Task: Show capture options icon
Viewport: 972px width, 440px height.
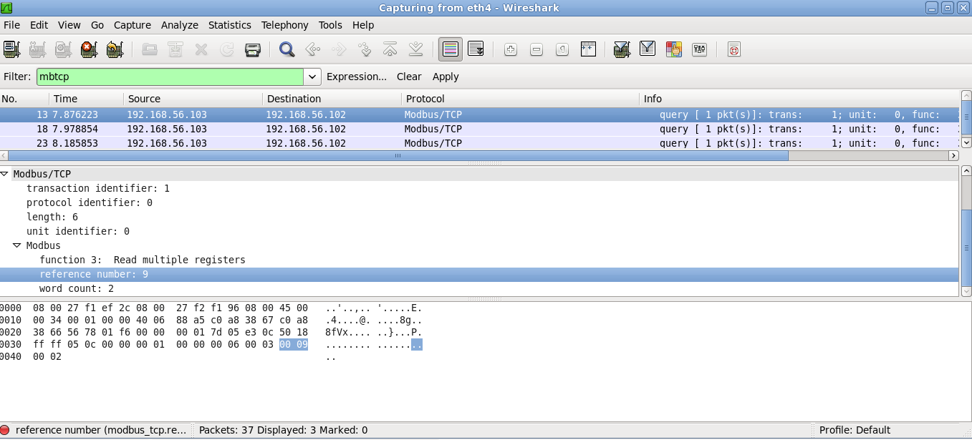Action: pyautogui.click(x=37, y=49)
